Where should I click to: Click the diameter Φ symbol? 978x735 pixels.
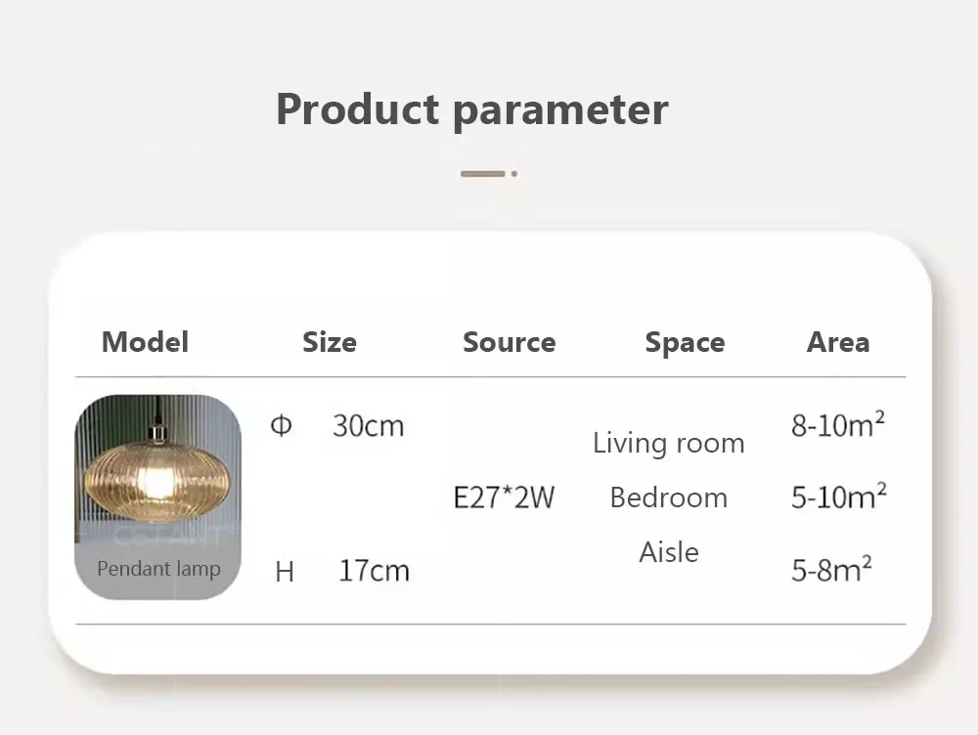click(281, 426)
